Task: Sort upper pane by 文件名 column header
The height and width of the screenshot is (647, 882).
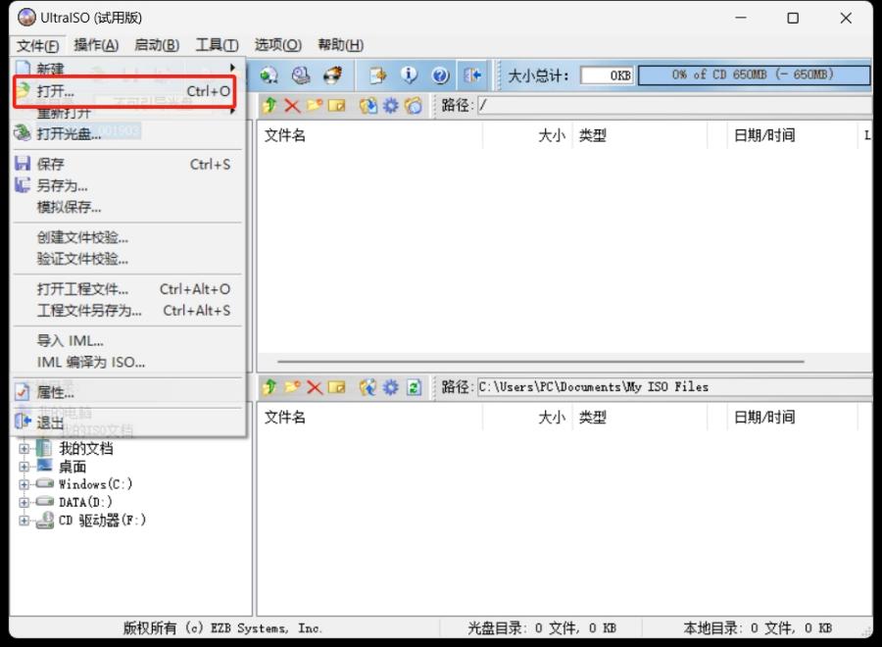Action: coord(369,135)
